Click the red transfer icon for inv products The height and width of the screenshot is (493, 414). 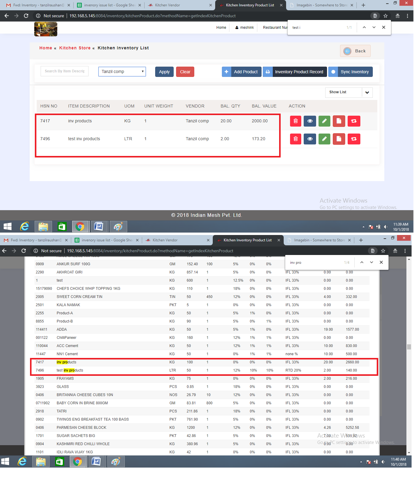click(354, 121)
